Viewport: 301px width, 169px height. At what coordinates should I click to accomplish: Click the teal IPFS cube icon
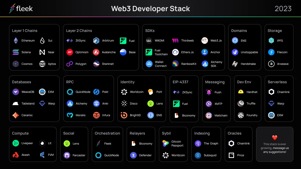271,41
